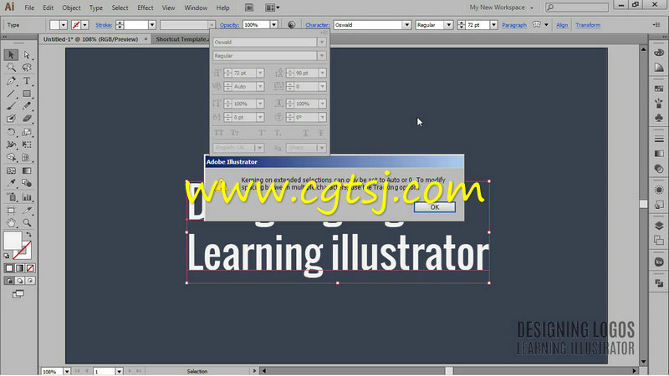Viewport: 669px width, 376px height.
Task: Select the Blend tool
Action: pyautogui.click(x=27, y=183)
